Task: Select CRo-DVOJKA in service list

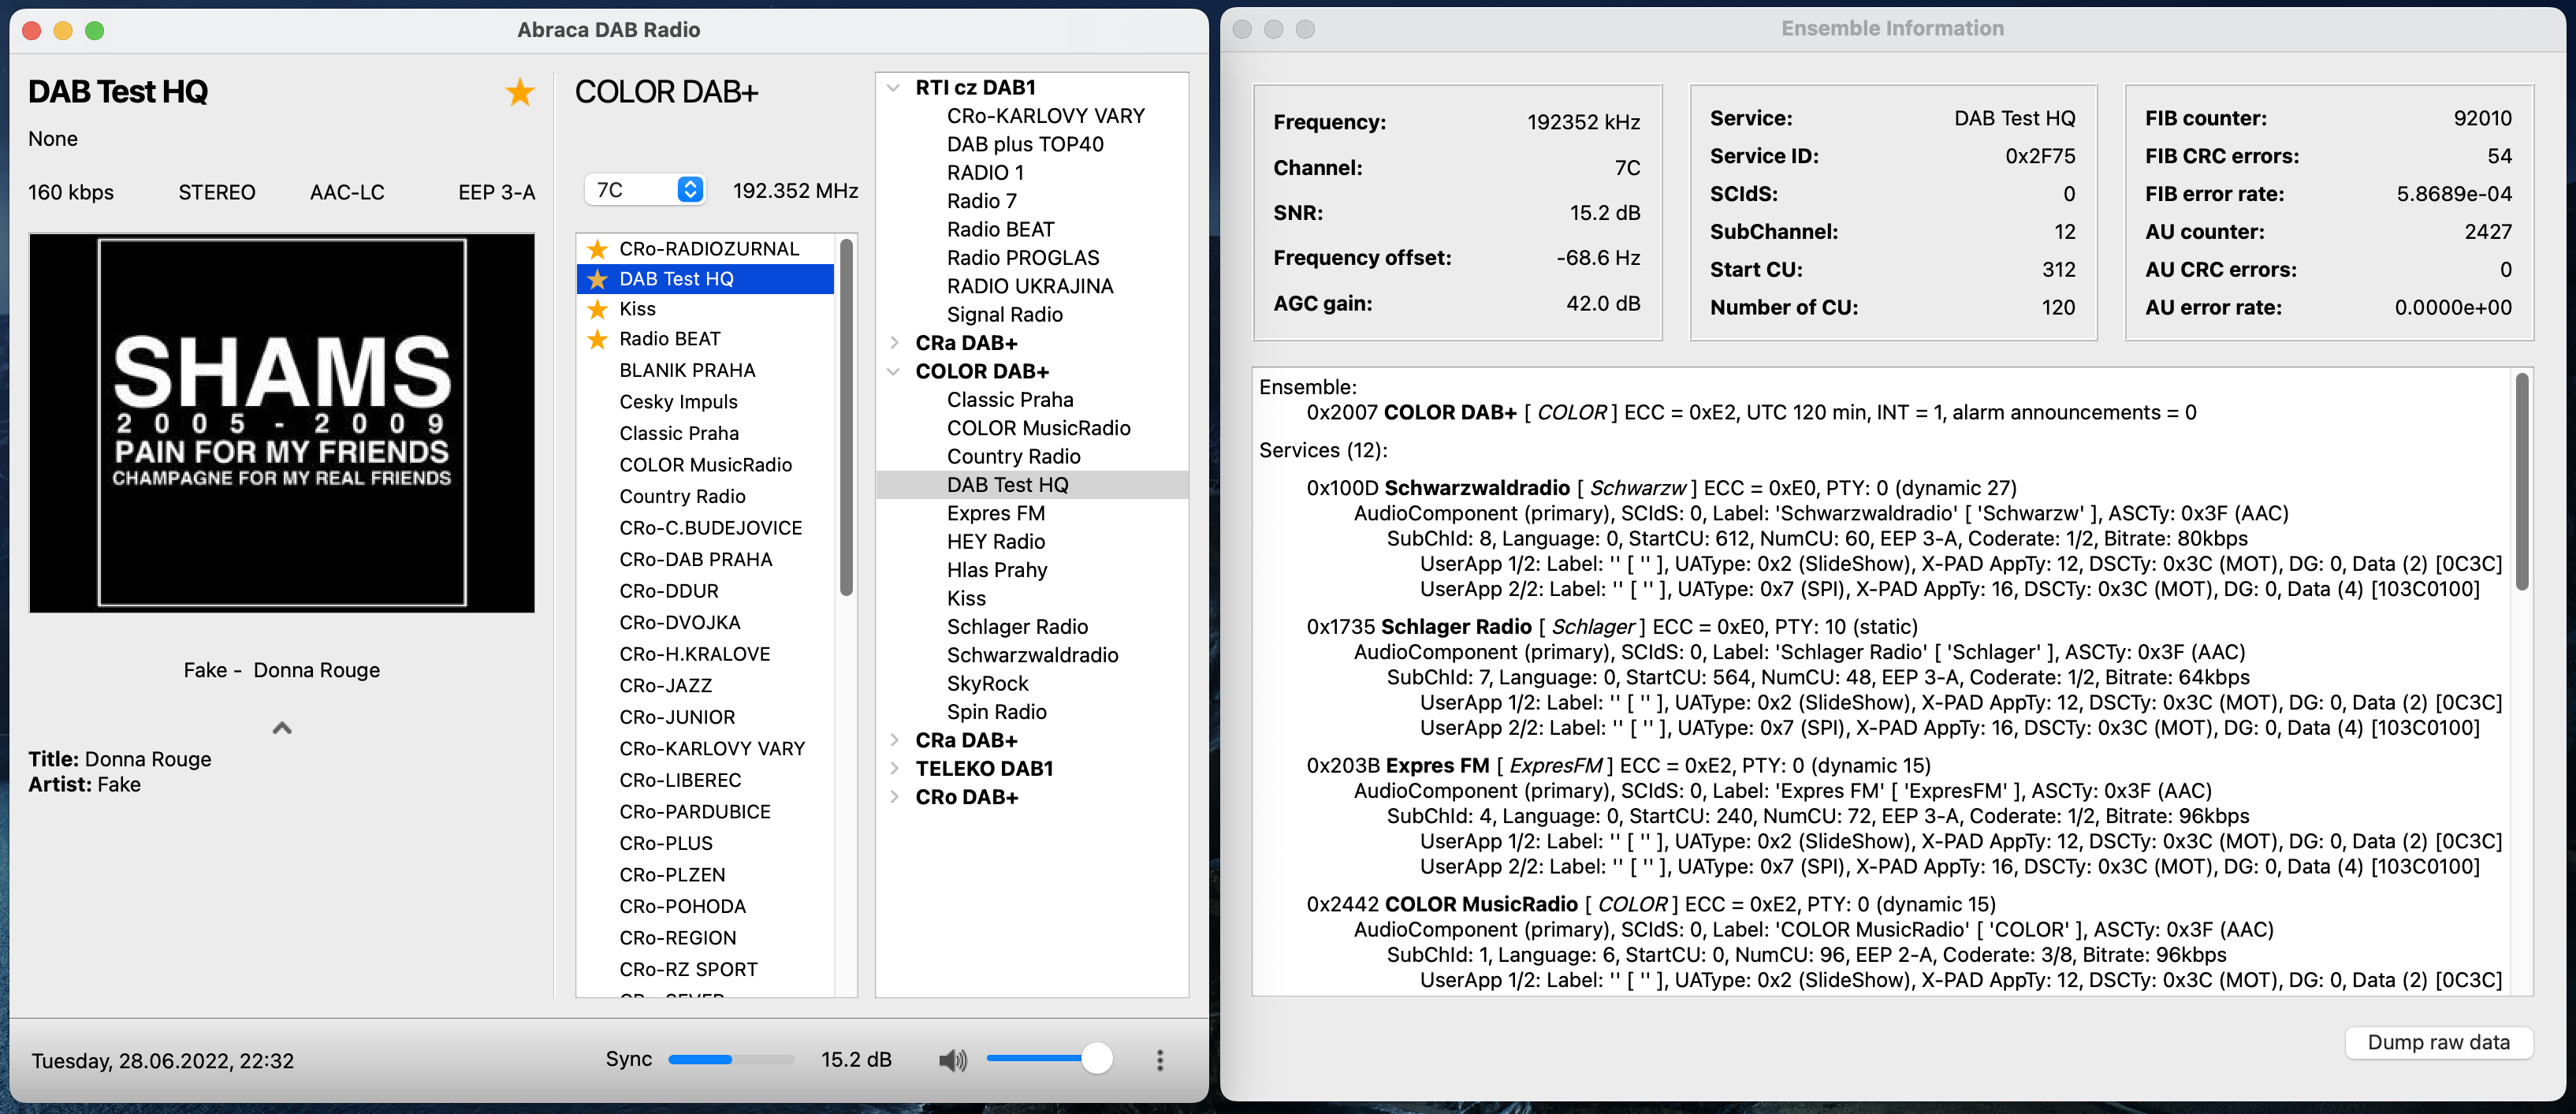Action: pos(706,622)
